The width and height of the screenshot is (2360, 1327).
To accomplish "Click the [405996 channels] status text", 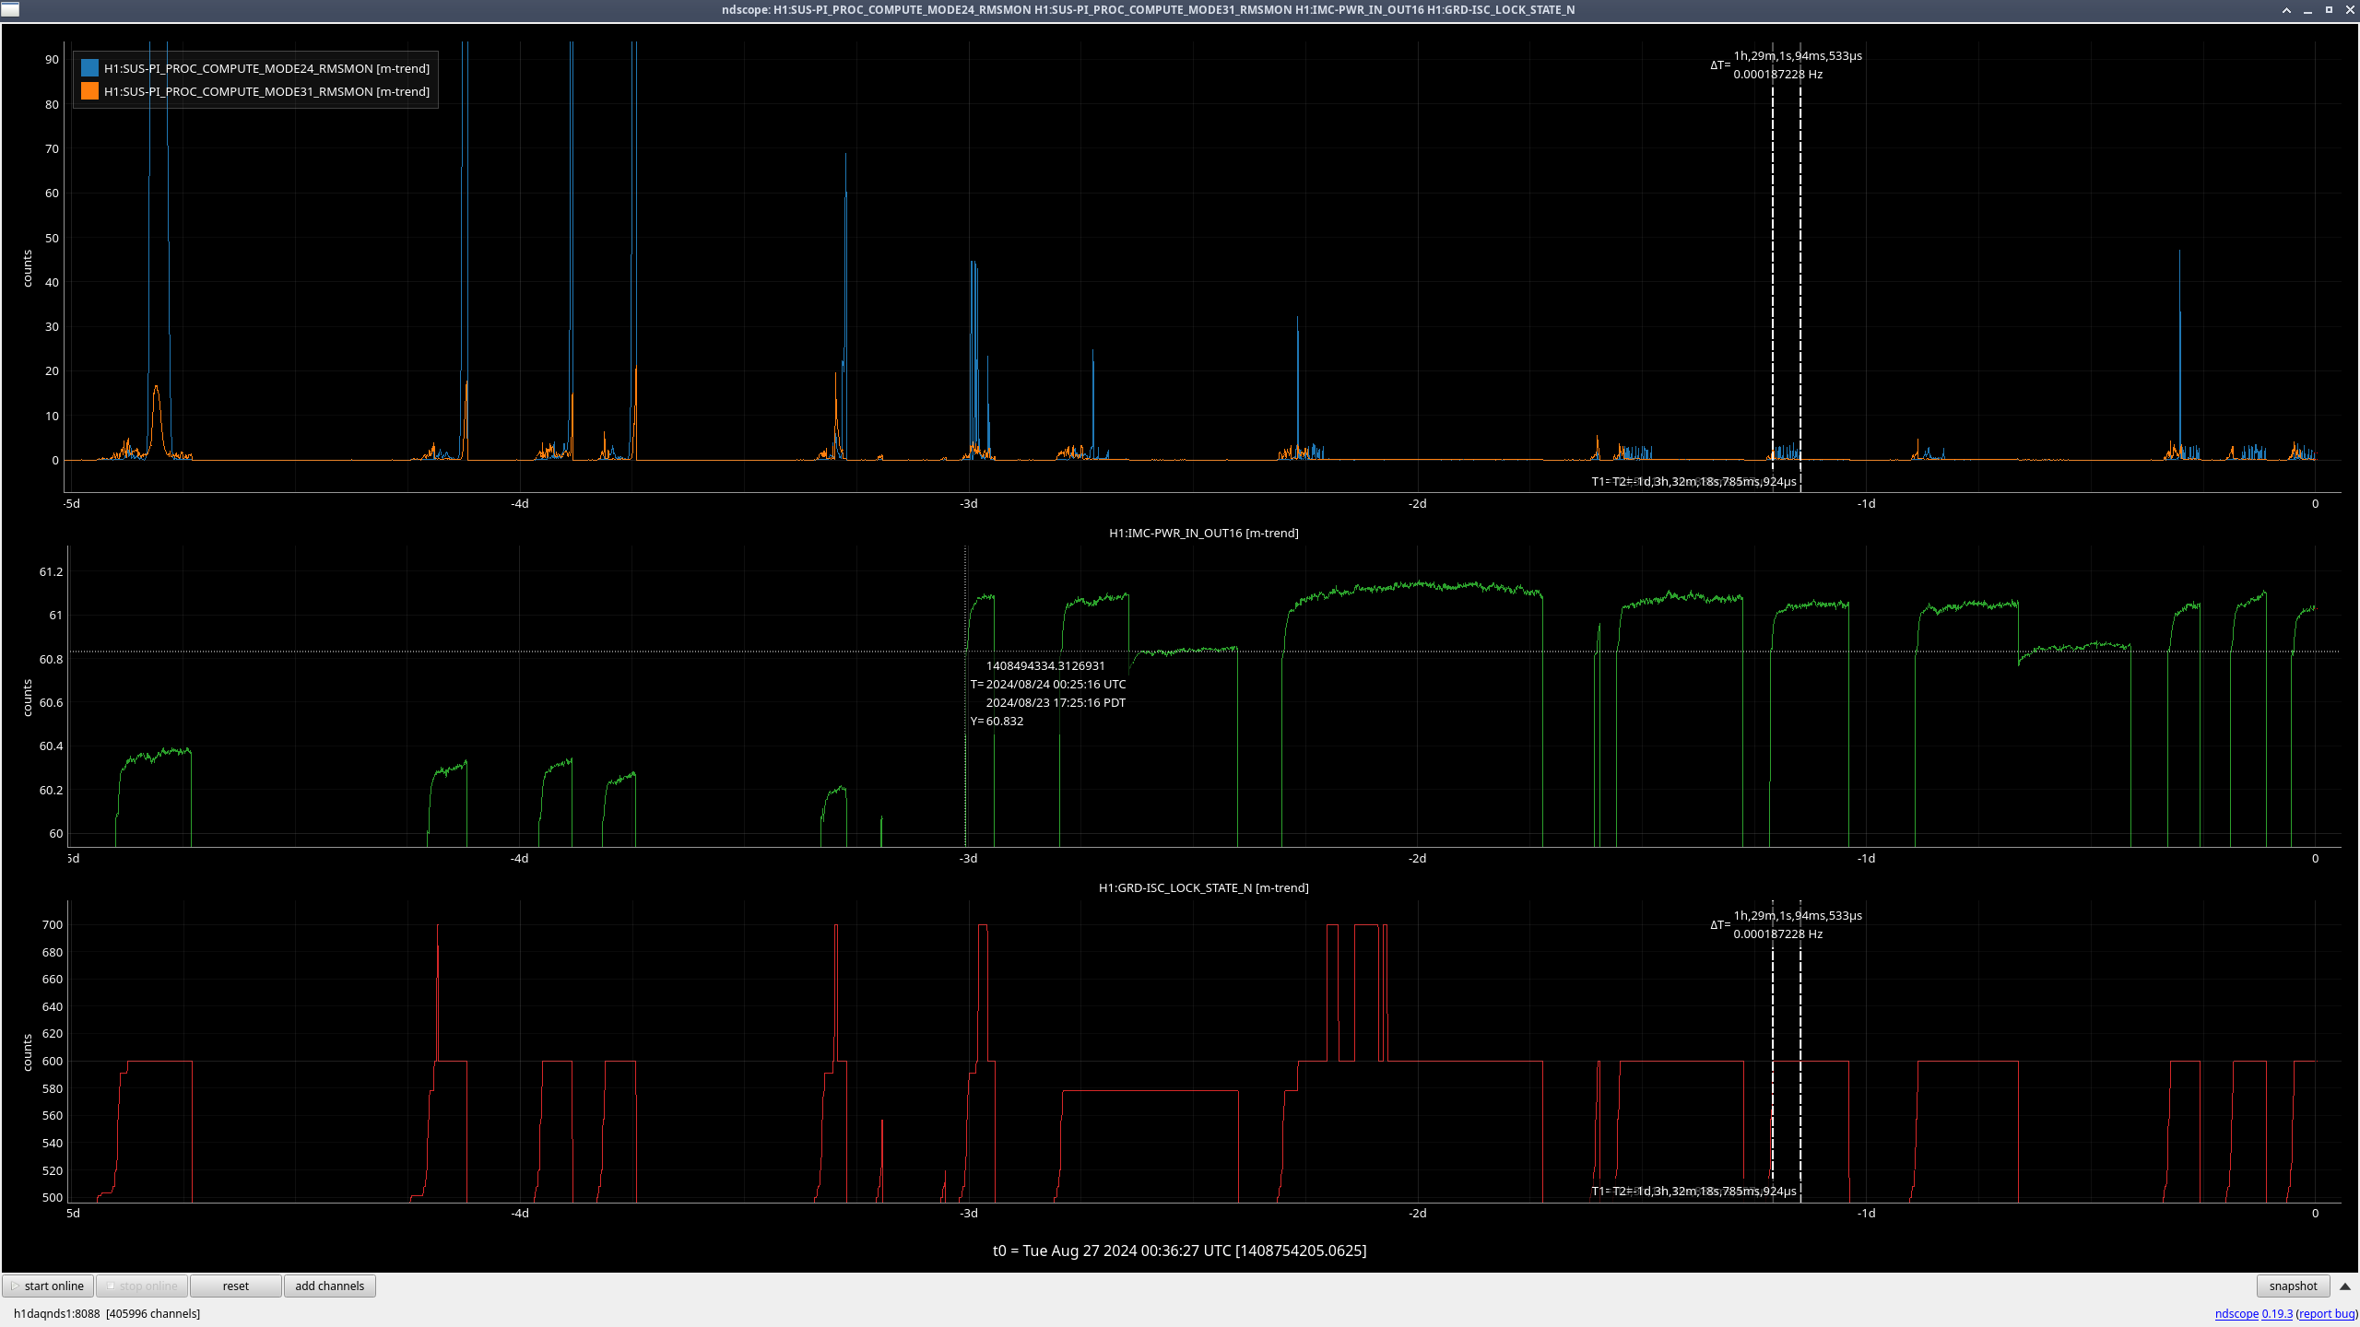I will [x=153, y=1313].
